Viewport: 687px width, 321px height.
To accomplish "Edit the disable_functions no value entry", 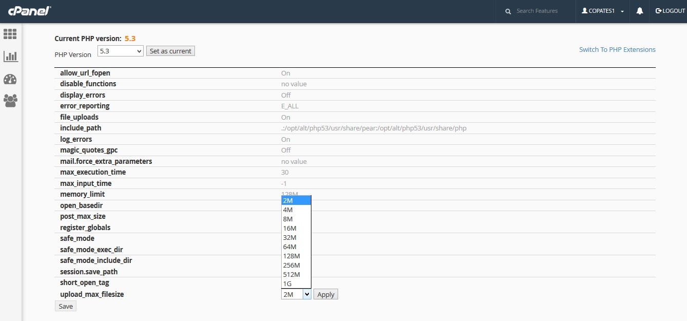I will pos(294,84).
